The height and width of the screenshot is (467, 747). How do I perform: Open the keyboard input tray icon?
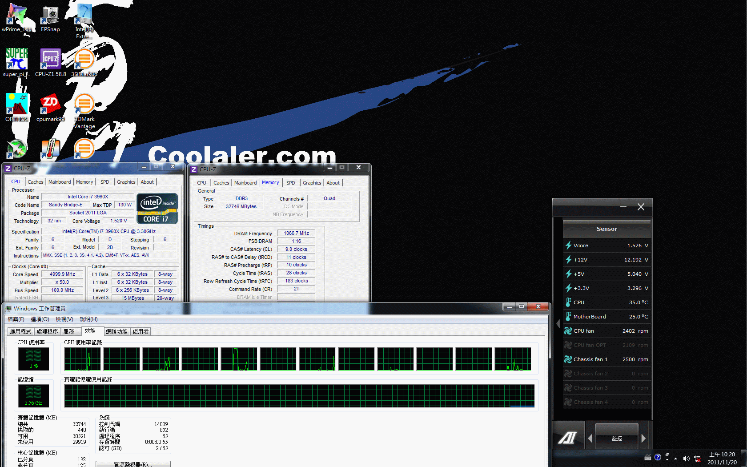coord(648,457)
